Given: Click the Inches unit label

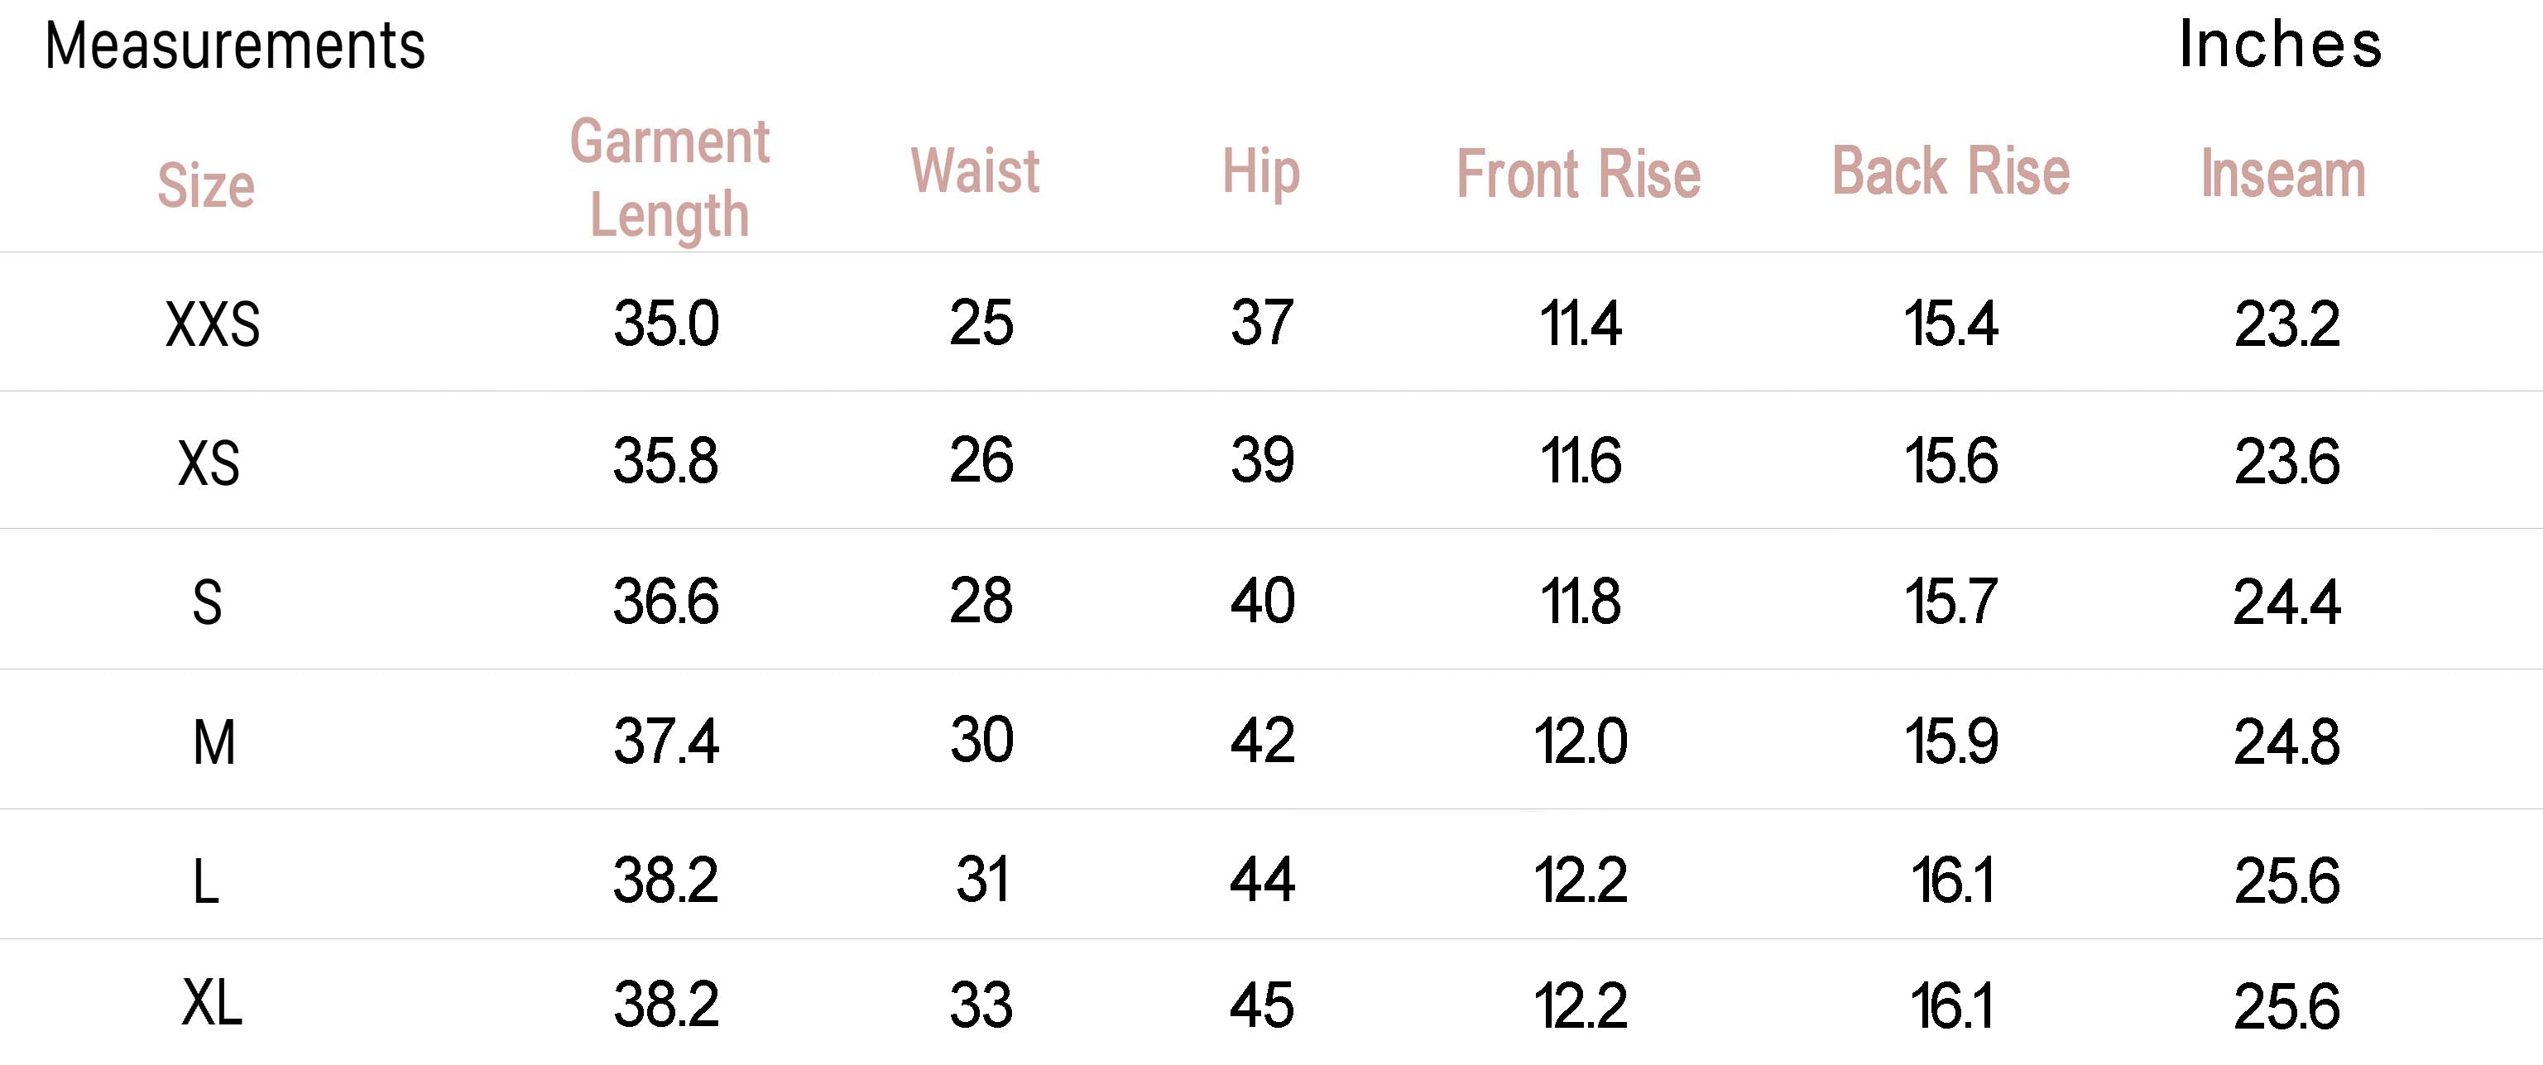Looking at the screenshot, I should pyautogui.click(x=2281, y=46).
